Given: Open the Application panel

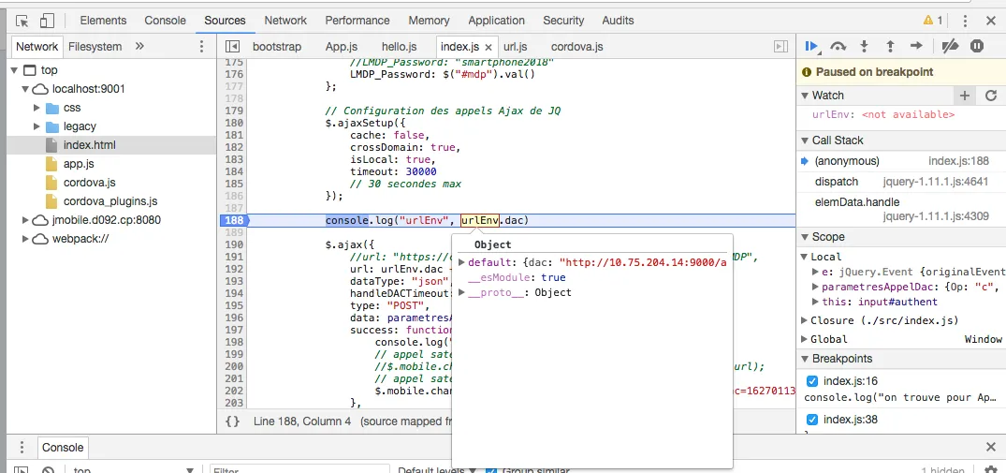Looking at the screenshot, I should 497,21.
